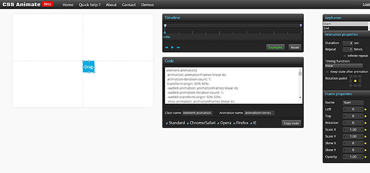The height and width of the screenshot is (173, 370).
Task: Click the Class name input field
Action: pyautogui.click(x=197, y=113)
